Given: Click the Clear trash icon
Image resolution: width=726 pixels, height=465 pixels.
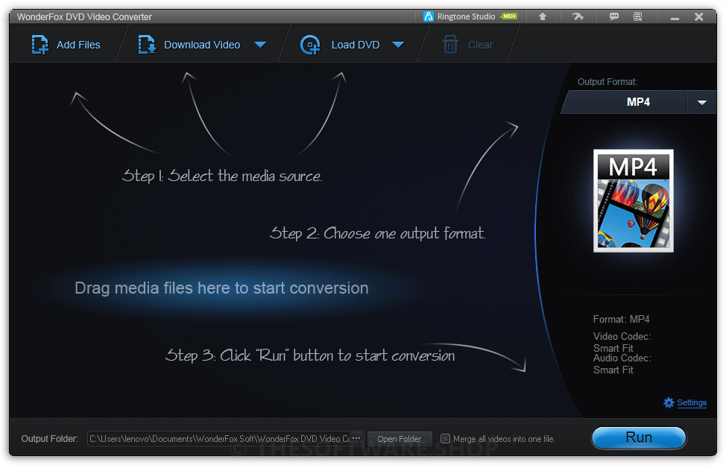Looking at the screenshot, I should [450, 45].
